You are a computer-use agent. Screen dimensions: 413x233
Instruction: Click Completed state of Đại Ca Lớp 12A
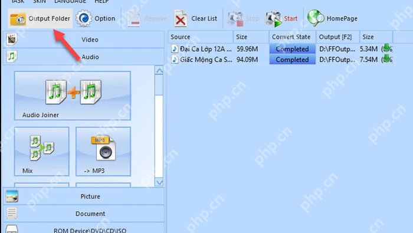(x=293, y=49)
